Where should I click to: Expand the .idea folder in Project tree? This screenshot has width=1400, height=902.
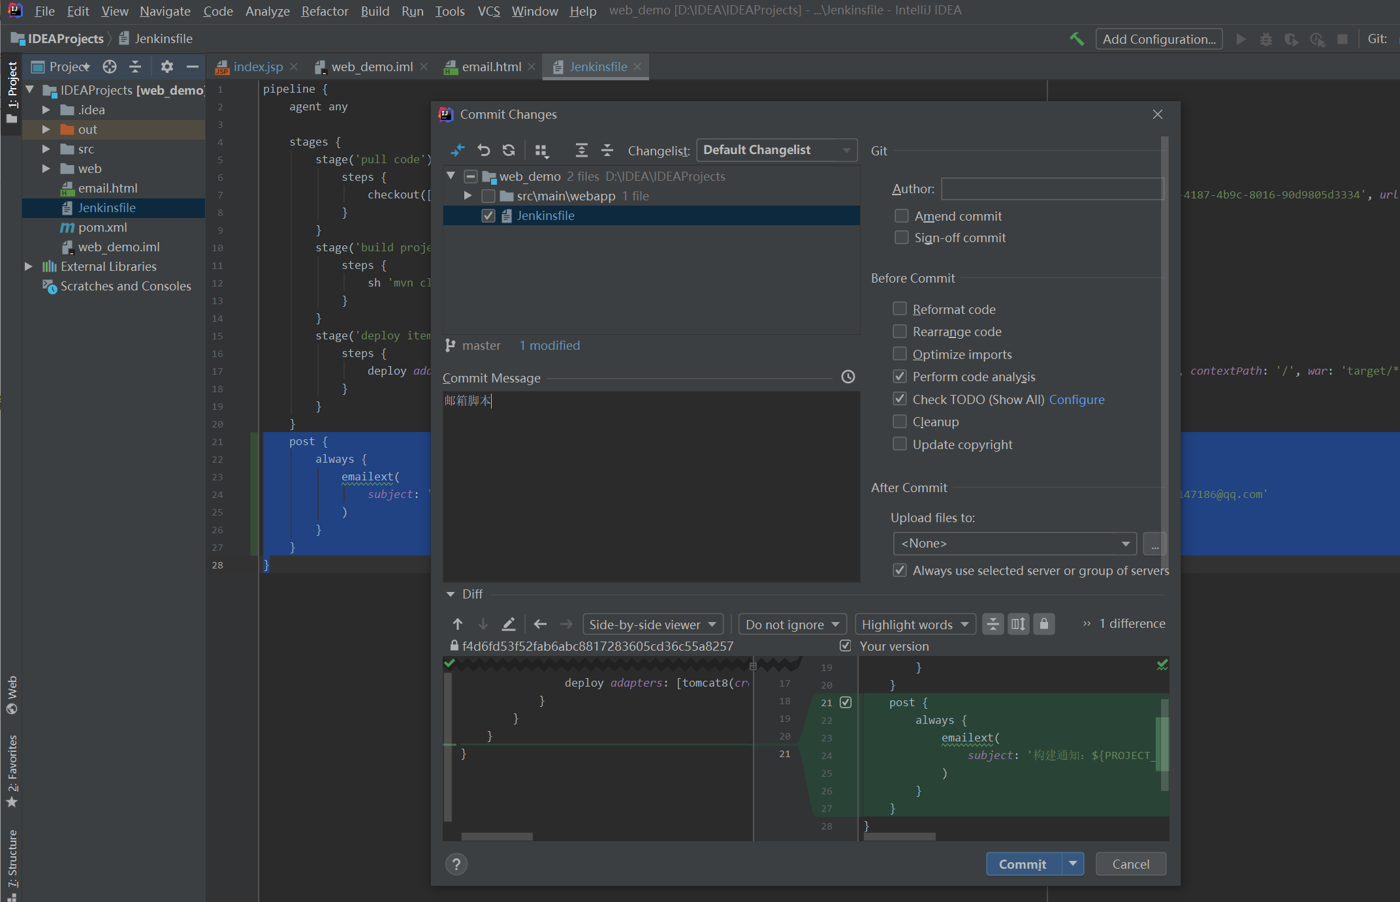click(46, 110)
